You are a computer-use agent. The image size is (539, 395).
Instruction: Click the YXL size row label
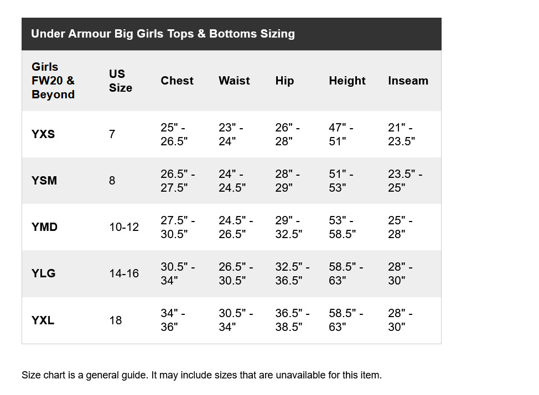point(43,320)
